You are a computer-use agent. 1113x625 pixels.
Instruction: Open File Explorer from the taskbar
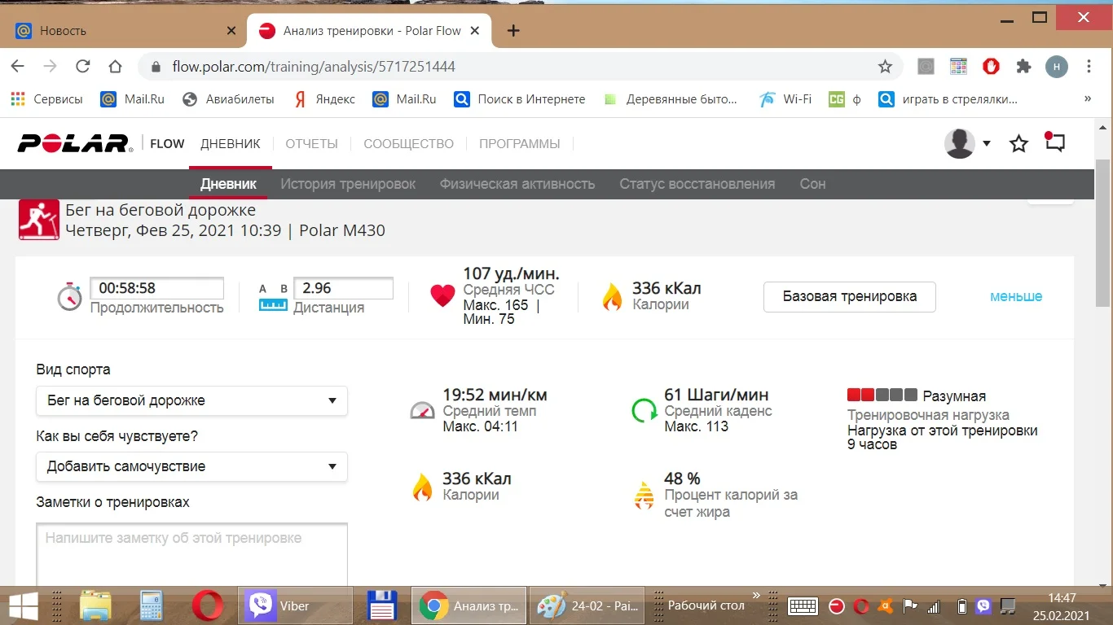[95, 605]
